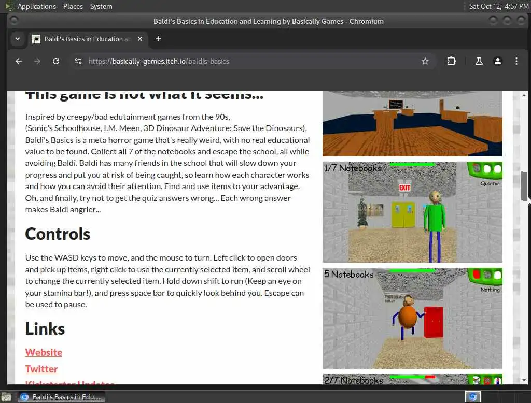Open the 2/7 Notebooks screenshot thumbnail

(x=412, y=379)
